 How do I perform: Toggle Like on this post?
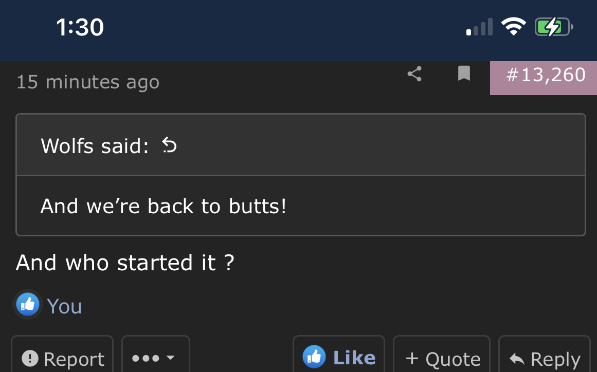[x=339, y=358]
